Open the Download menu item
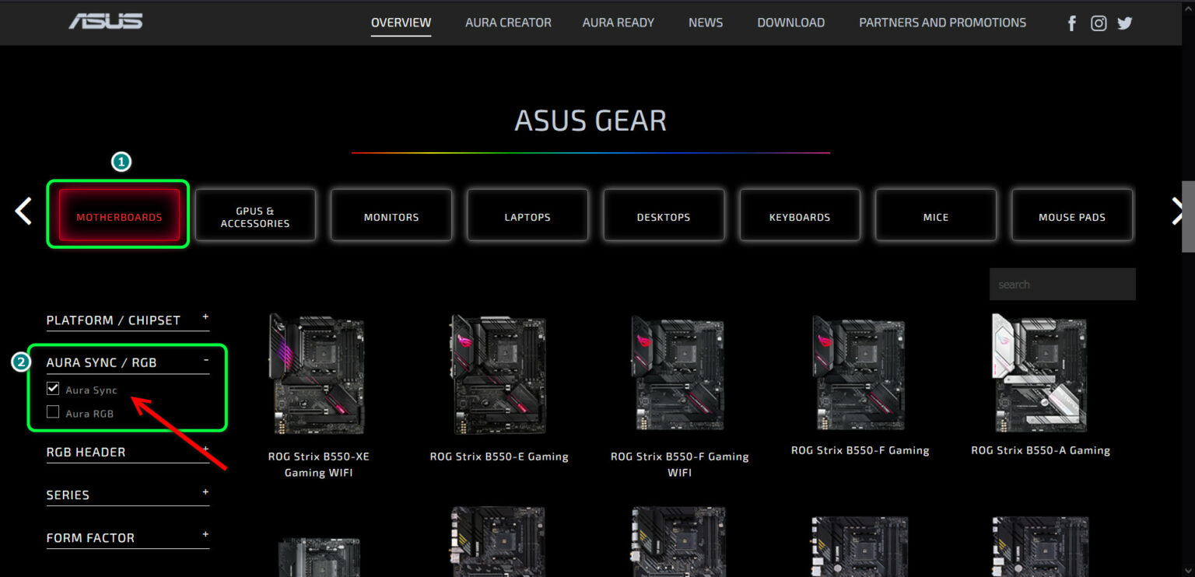The image size is (1195, 577). (x=790, y=23)
